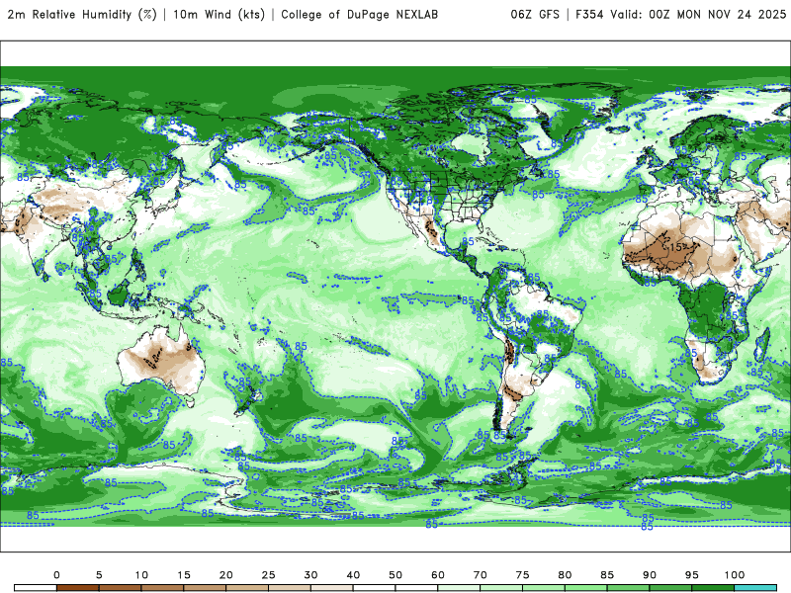The height and width of the screenshot is (593, 791).
Task: Select the dark brown 0–5 color swatch
Action: point(78,588)
